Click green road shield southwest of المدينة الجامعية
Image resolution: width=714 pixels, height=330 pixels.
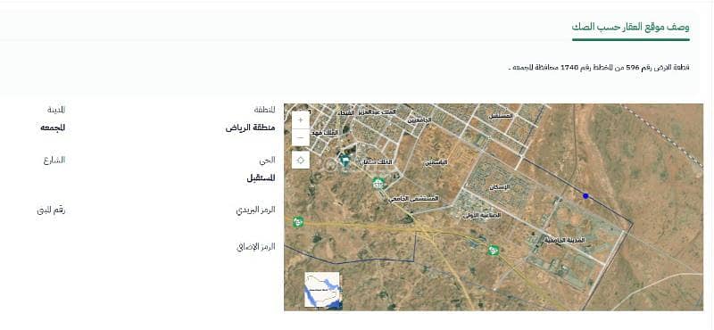pyautogui.click(x=493, y=250)
